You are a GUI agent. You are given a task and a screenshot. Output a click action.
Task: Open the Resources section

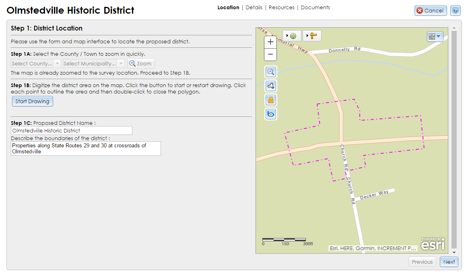pos(281,7)
